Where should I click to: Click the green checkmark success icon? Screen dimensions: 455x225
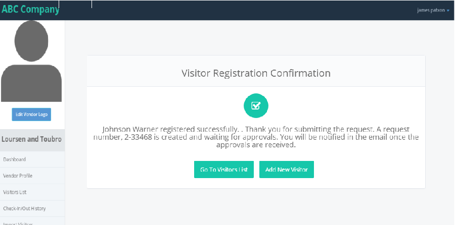(256, 106)
